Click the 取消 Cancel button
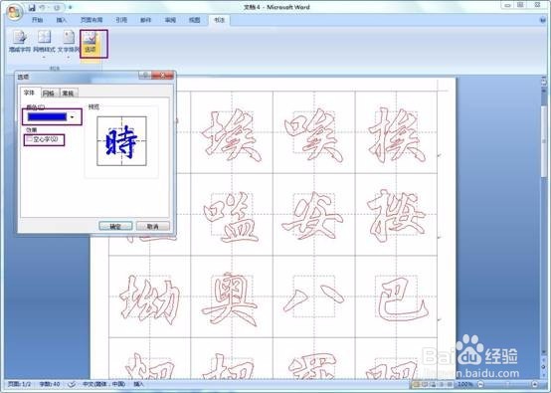Screen dimensions: 551x393 tap(153, 227)
